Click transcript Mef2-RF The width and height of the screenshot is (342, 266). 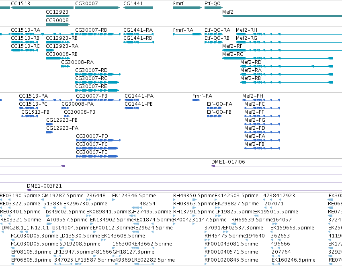(232, 46)
